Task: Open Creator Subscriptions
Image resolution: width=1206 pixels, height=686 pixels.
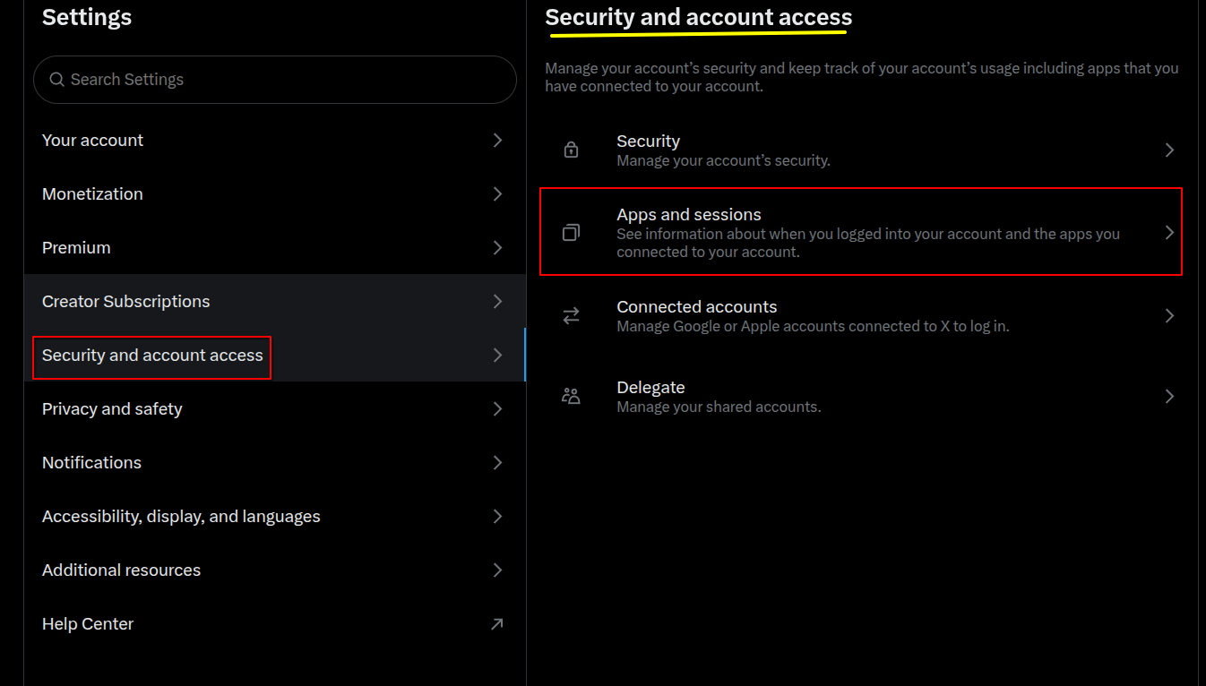Action: pos(125,301)
